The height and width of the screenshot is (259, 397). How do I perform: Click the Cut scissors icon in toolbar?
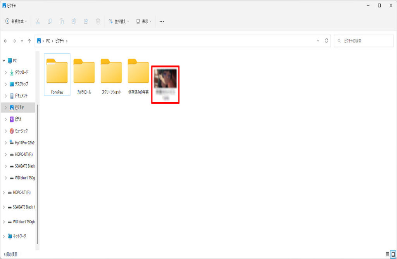pos(38,21)
